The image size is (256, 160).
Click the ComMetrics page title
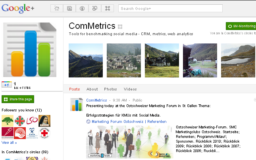tap(92, 26)
